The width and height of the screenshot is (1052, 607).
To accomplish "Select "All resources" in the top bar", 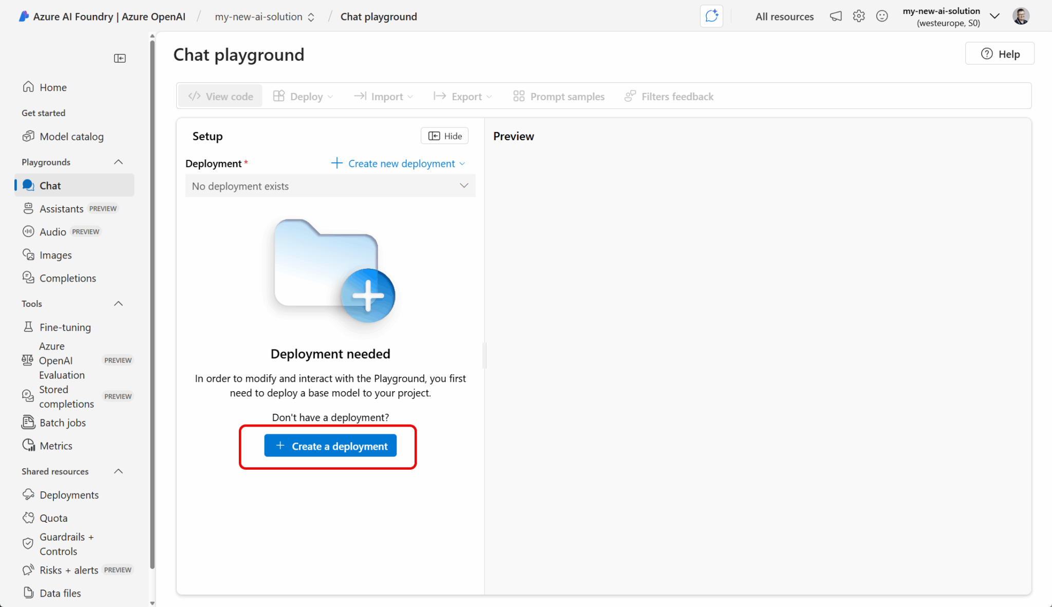I will point(784,16).
